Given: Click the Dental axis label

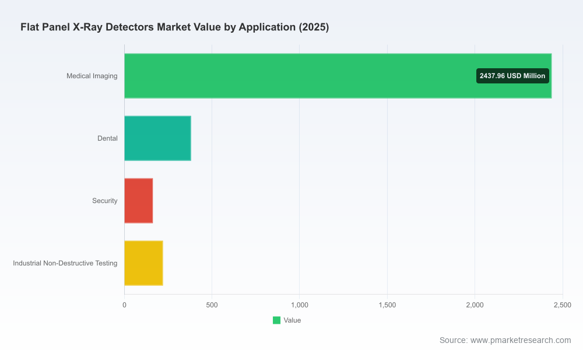Looking at the screenshot, I should (107, 138).
